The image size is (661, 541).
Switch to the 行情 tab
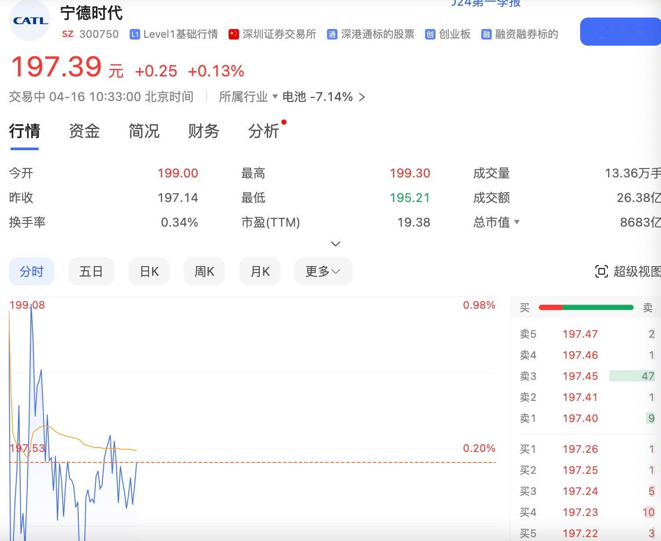point(25,131)
